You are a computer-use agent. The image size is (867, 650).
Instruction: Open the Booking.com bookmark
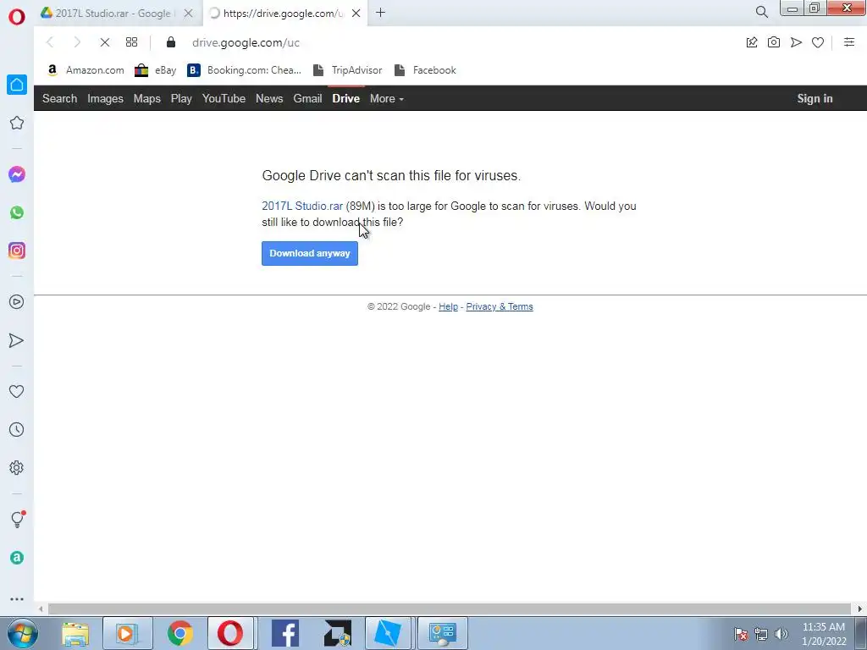(x=245, y=70)
